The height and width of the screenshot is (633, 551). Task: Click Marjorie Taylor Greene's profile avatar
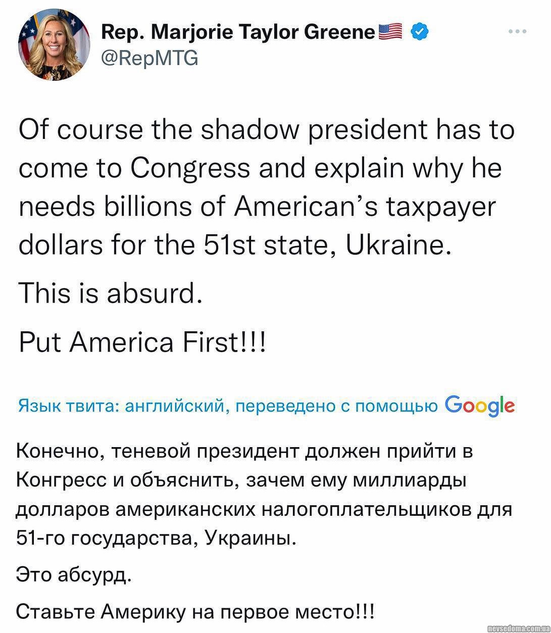(x=55, y=45)
